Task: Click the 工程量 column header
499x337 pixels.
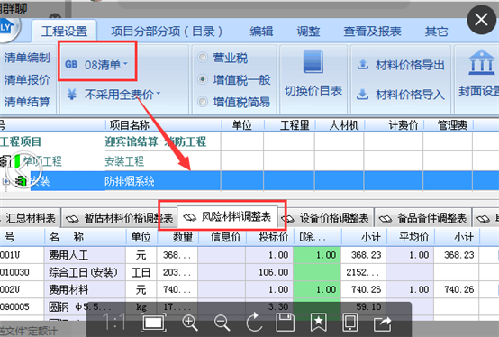Action: [x=295, y=125]
